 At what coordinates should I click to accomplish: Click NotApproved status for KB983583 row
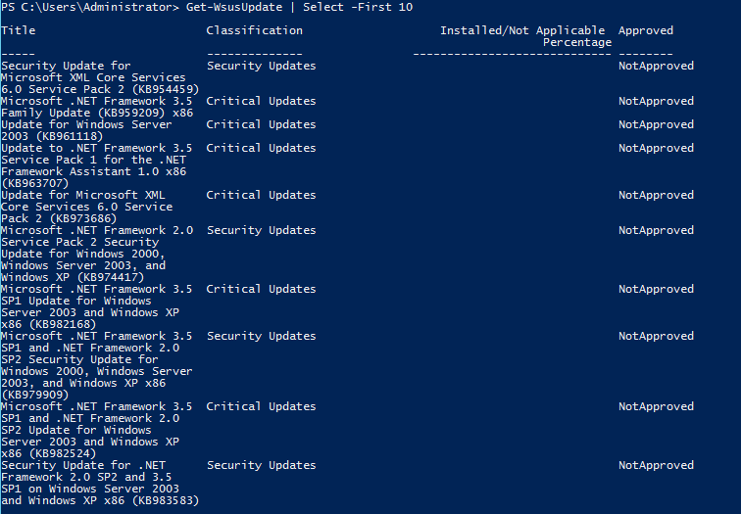click(x=656, y=465)
